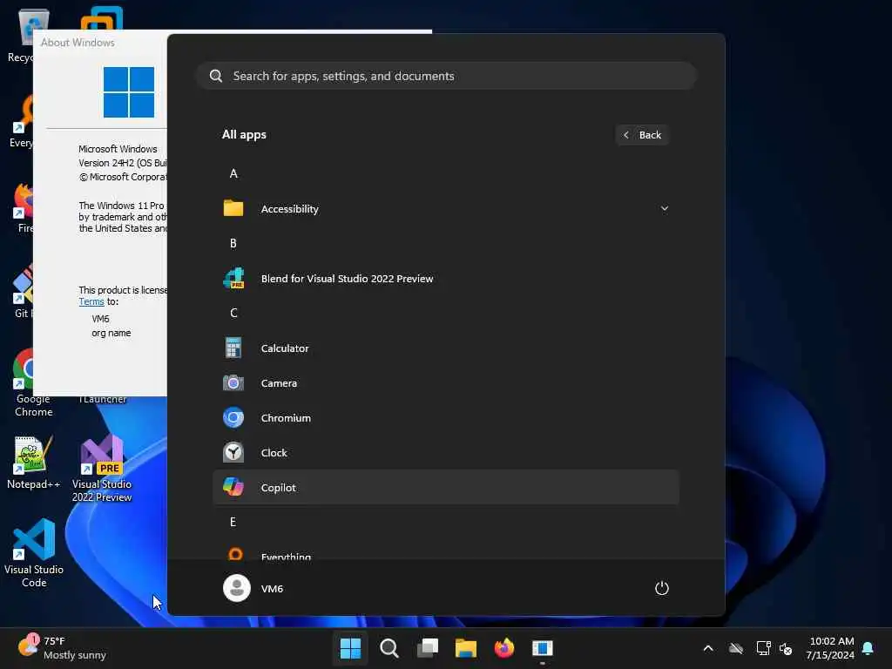Open the clock showing 10:02 AM
The height and width of the screenshot is (669, 892).
pyautogui.click(x=830, y=648)
